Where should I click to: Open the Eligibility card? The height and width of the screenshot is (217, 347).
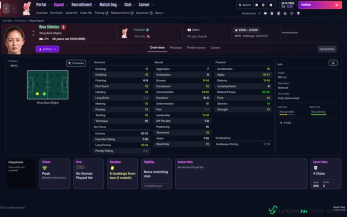point(156,174)
